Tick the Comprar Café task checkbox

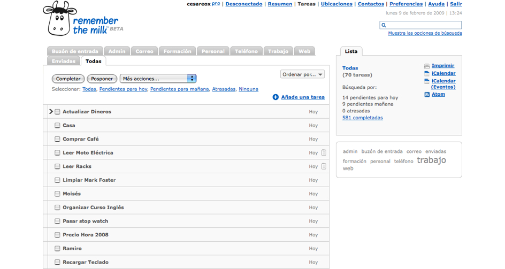[57, 139]
